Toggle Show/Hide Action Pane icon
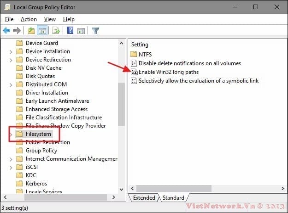Image resolution: width=288 pixels, height=213 pixels. [x=81, y=31]
